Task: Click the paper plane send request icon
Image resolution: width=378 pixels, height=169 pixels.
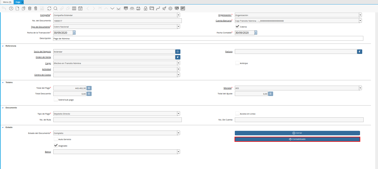Action: tap(164, 8)
